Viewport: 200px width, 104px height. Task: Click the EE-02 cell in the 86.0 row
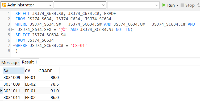(31, 97)
